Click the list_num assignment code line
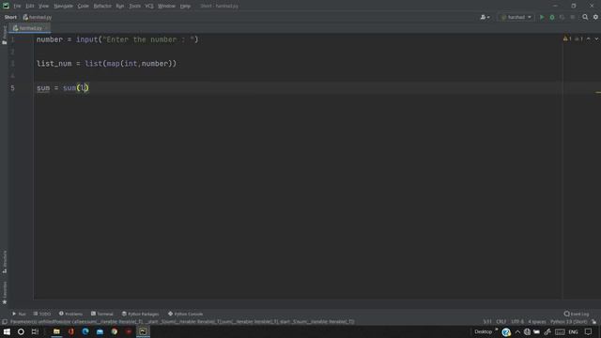Image resolution: width=601 pixels, height=338 pixels. click(x=106, y=64)
